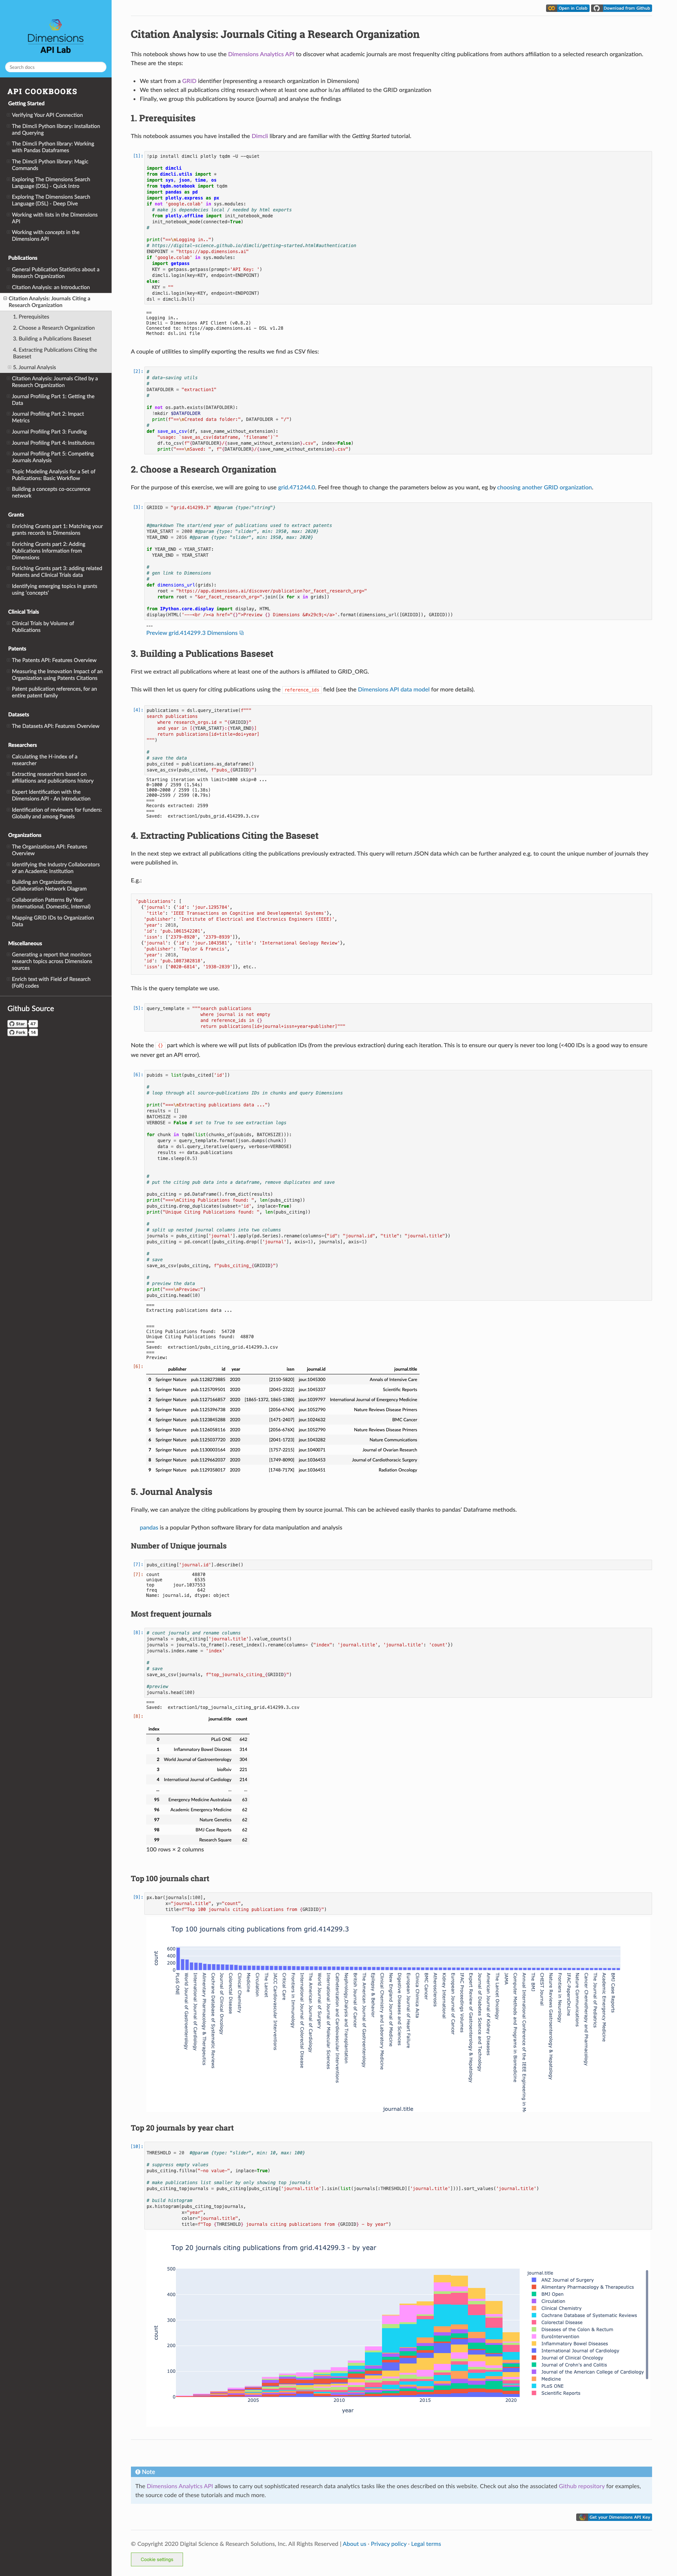Open DSL Deep Dive page
Image resolution: width=677 pixels, height=2576 pixels.
click(51, 200)
